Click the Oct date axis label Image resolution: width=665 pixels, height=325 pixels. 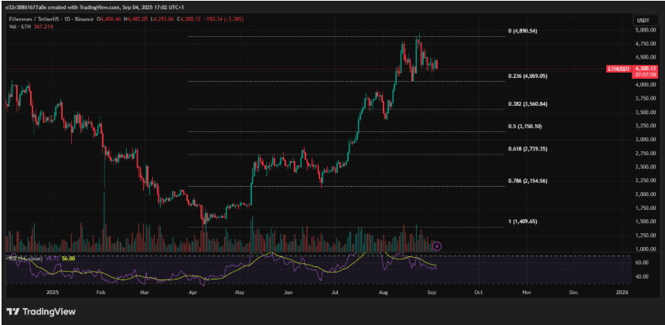(479, 292)
